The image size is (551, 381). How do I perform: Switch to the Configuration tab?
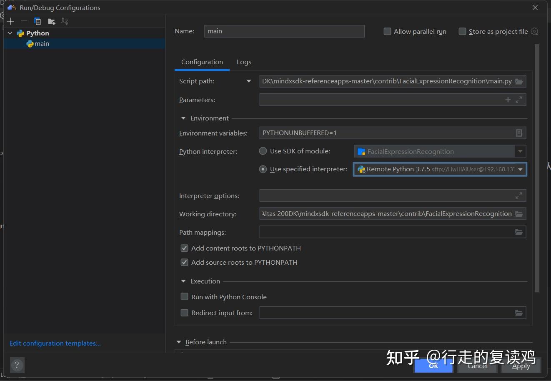[x=202, y=62]
